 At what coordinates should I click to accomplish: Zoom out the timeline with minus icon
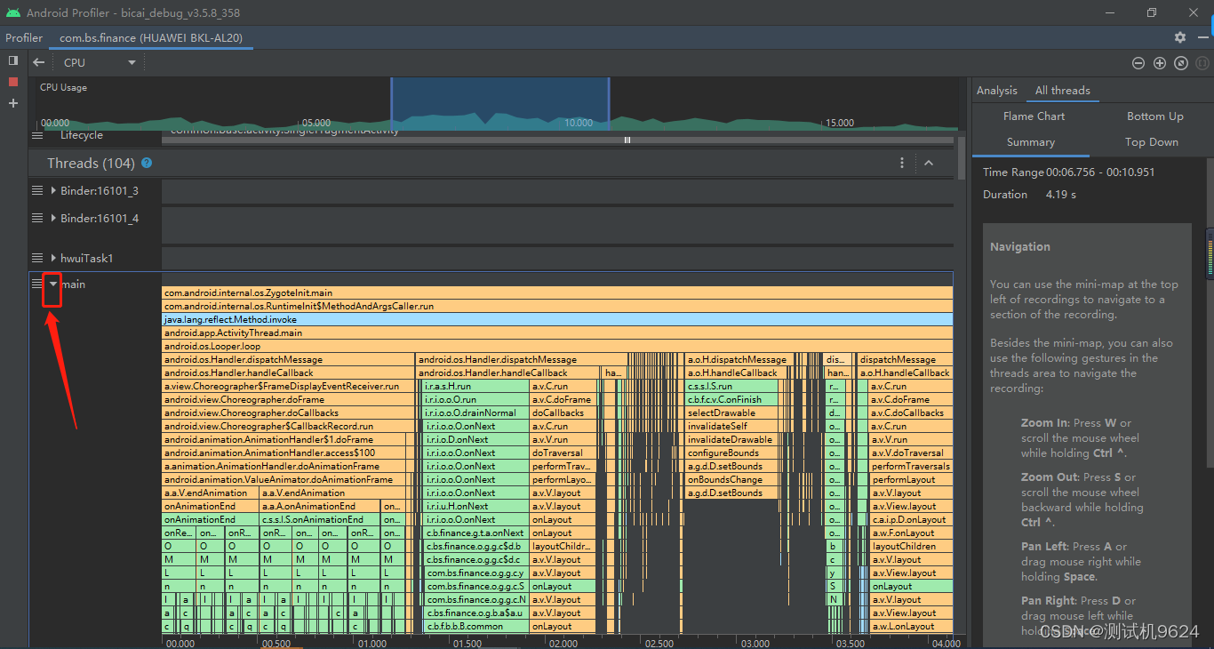[x=1138, y=63]
